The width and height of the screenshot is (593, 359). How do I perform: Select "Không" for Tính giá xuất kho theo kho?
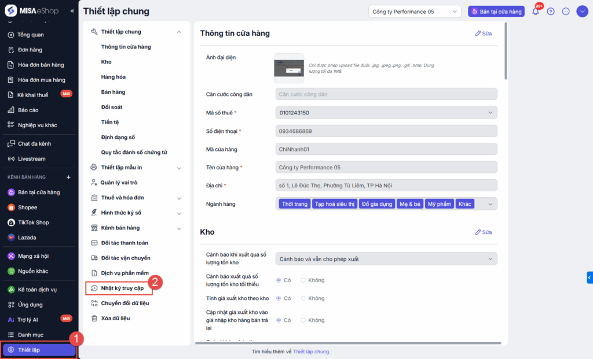click(x=303, y=298)
